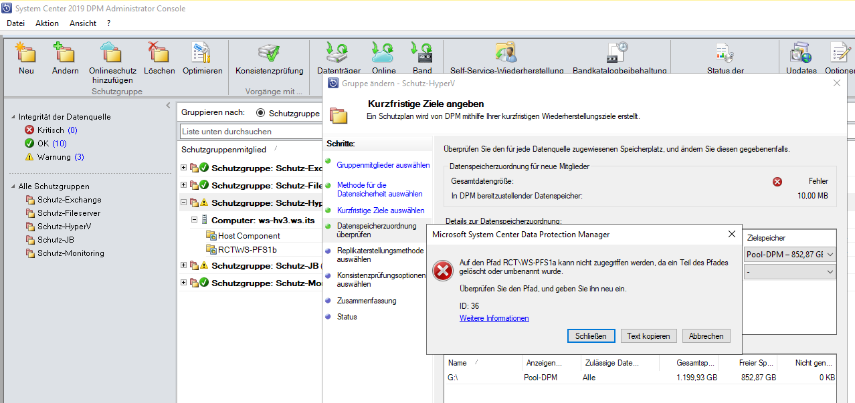
Task: Click the Neu protection group icon
Action: (x=26, y=53)
